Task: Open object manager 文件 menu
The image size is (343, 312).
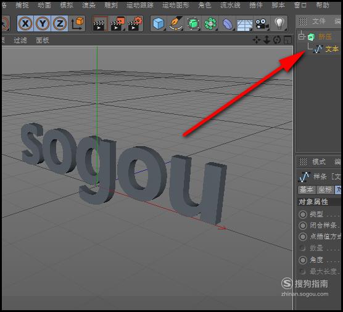Action: pyautogui.click(x=319, y=22)
